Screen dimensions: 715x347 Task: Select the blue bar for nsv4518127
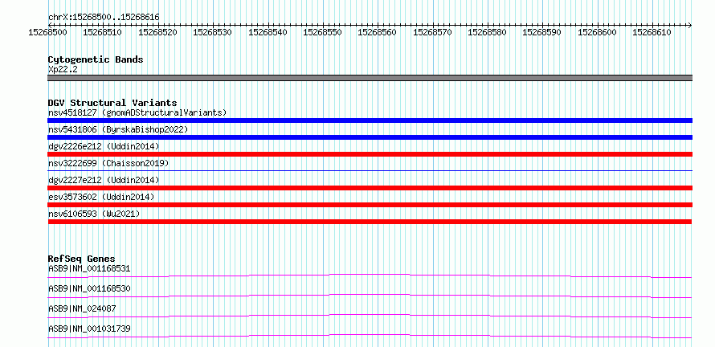pos(370,120)
